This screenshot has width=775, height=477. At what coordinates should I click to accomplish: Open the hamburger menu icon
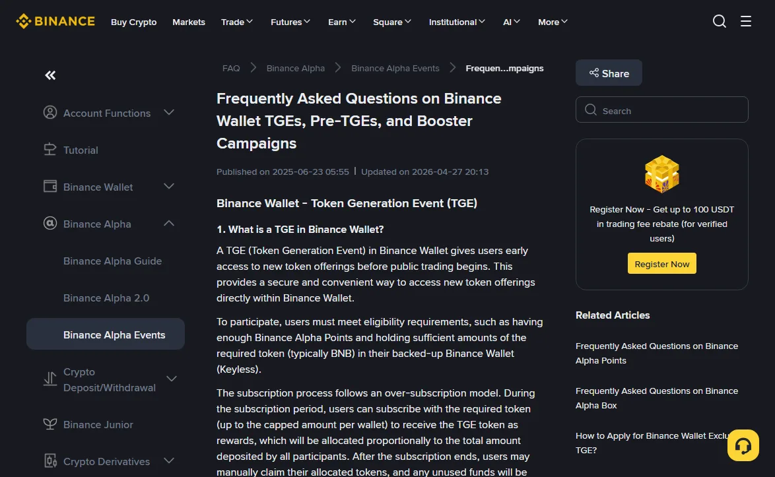tap(745, 21)
